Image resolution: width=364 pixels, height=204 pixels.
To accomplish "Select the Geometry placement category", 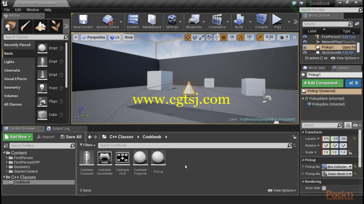I will [12, 87].
